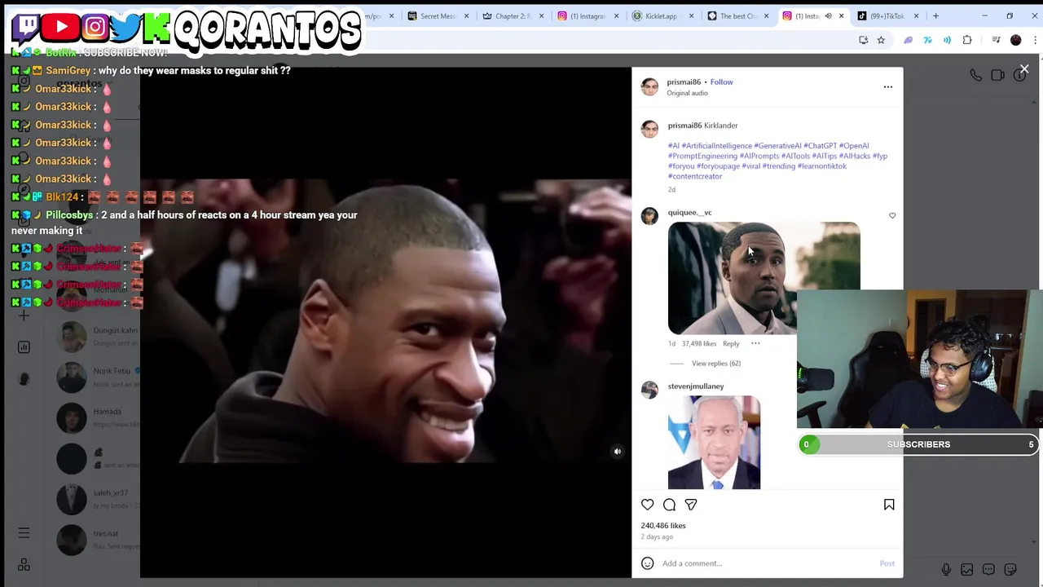The image size is (1043, 587).
Task: Open the #PromptEngineering hashtag
Action: (702, 156)
